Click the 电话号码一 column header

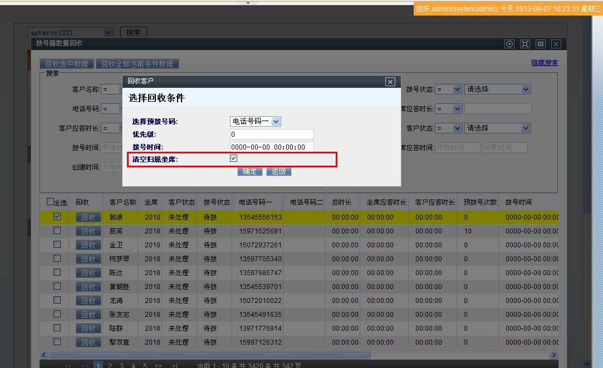[x=256, y=202]
